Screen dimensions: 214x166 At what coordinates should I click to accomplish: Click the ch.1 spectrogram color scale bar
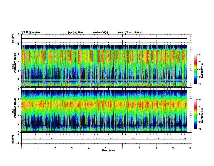(195, 69)
